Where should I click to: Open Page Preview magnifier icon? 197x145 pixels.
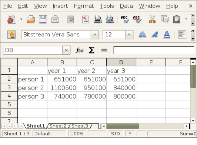110,19
